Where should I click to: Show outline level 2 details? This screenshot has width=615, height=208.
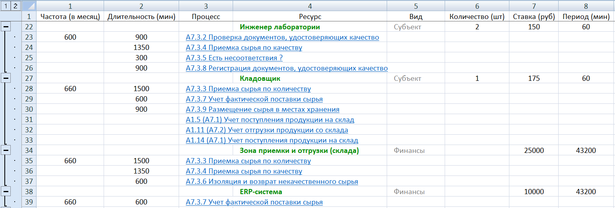[15, 6]
